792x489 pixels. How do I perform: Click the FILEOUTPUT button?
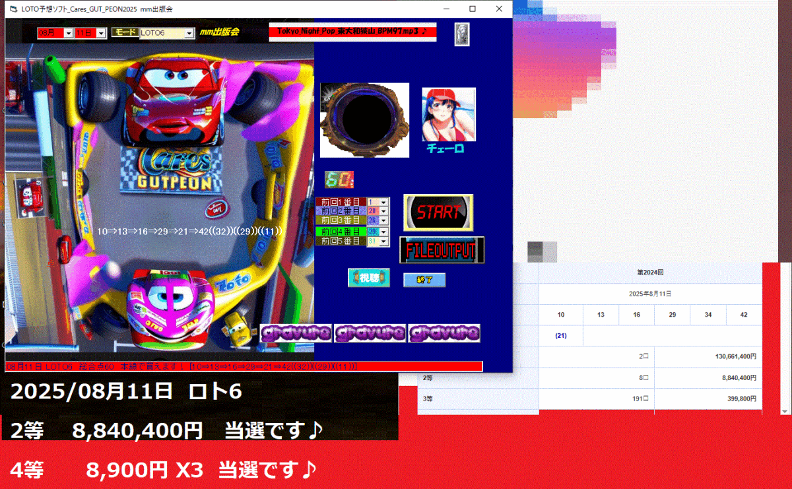click(x=442, y=250)
